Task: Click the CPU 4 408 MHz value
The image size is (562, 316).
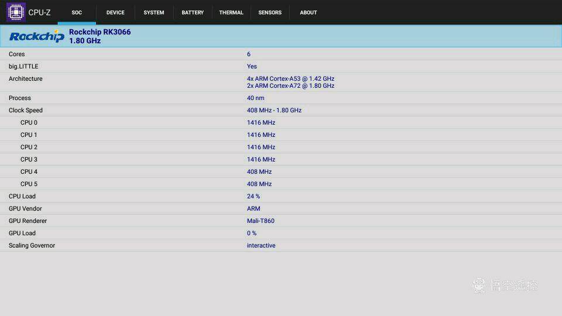Action: point(259,171)
